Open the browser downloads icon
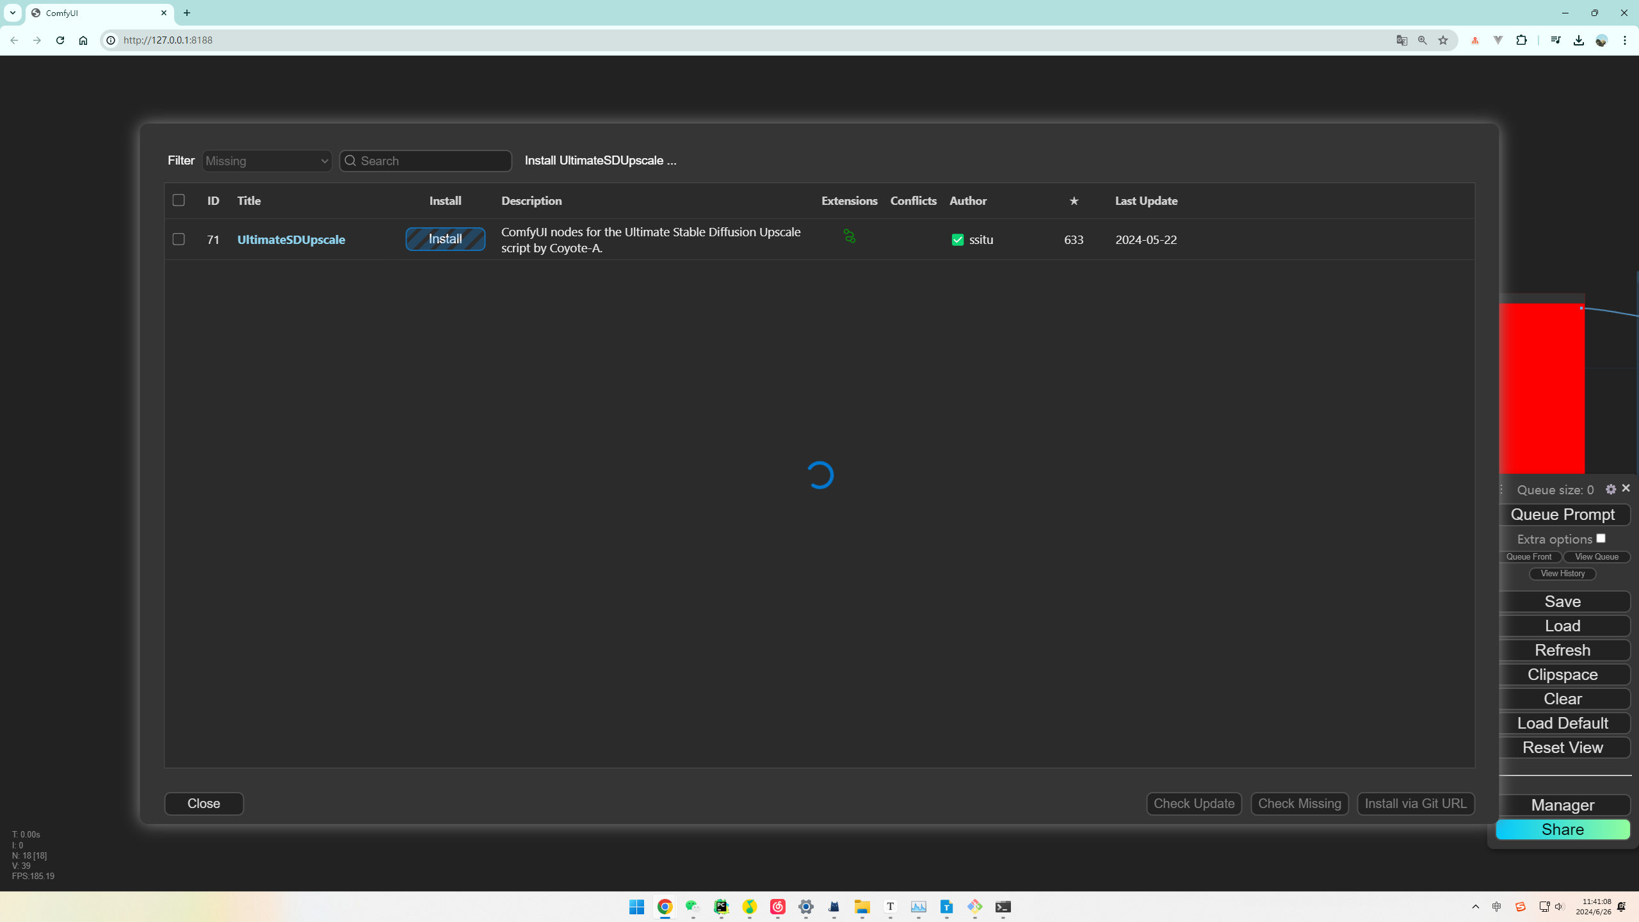 1579,40
